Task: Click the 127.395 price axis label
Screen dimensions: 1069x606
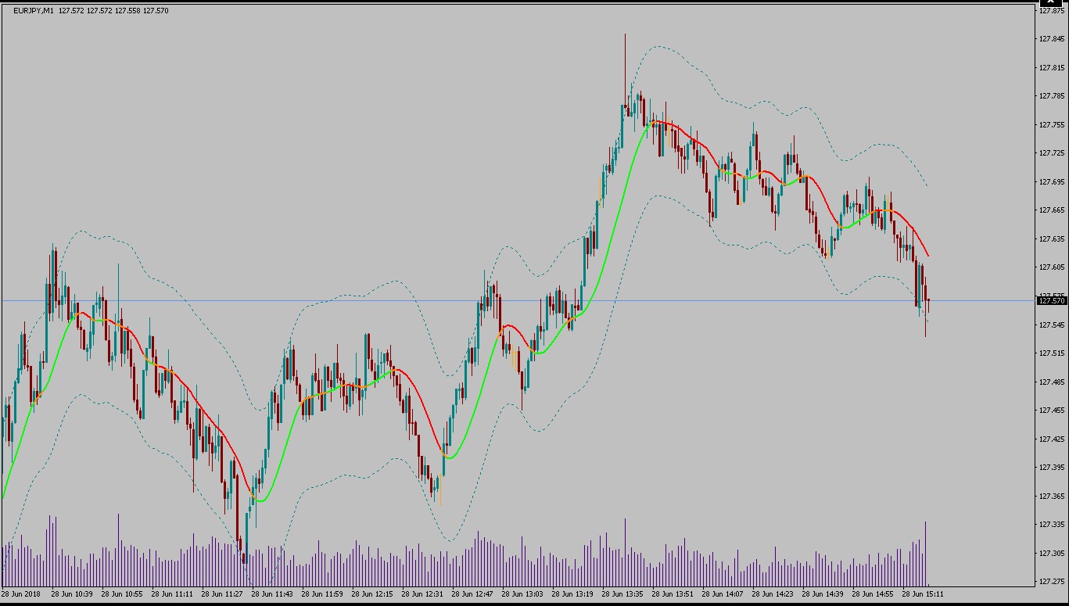Action: [1053, 468]
